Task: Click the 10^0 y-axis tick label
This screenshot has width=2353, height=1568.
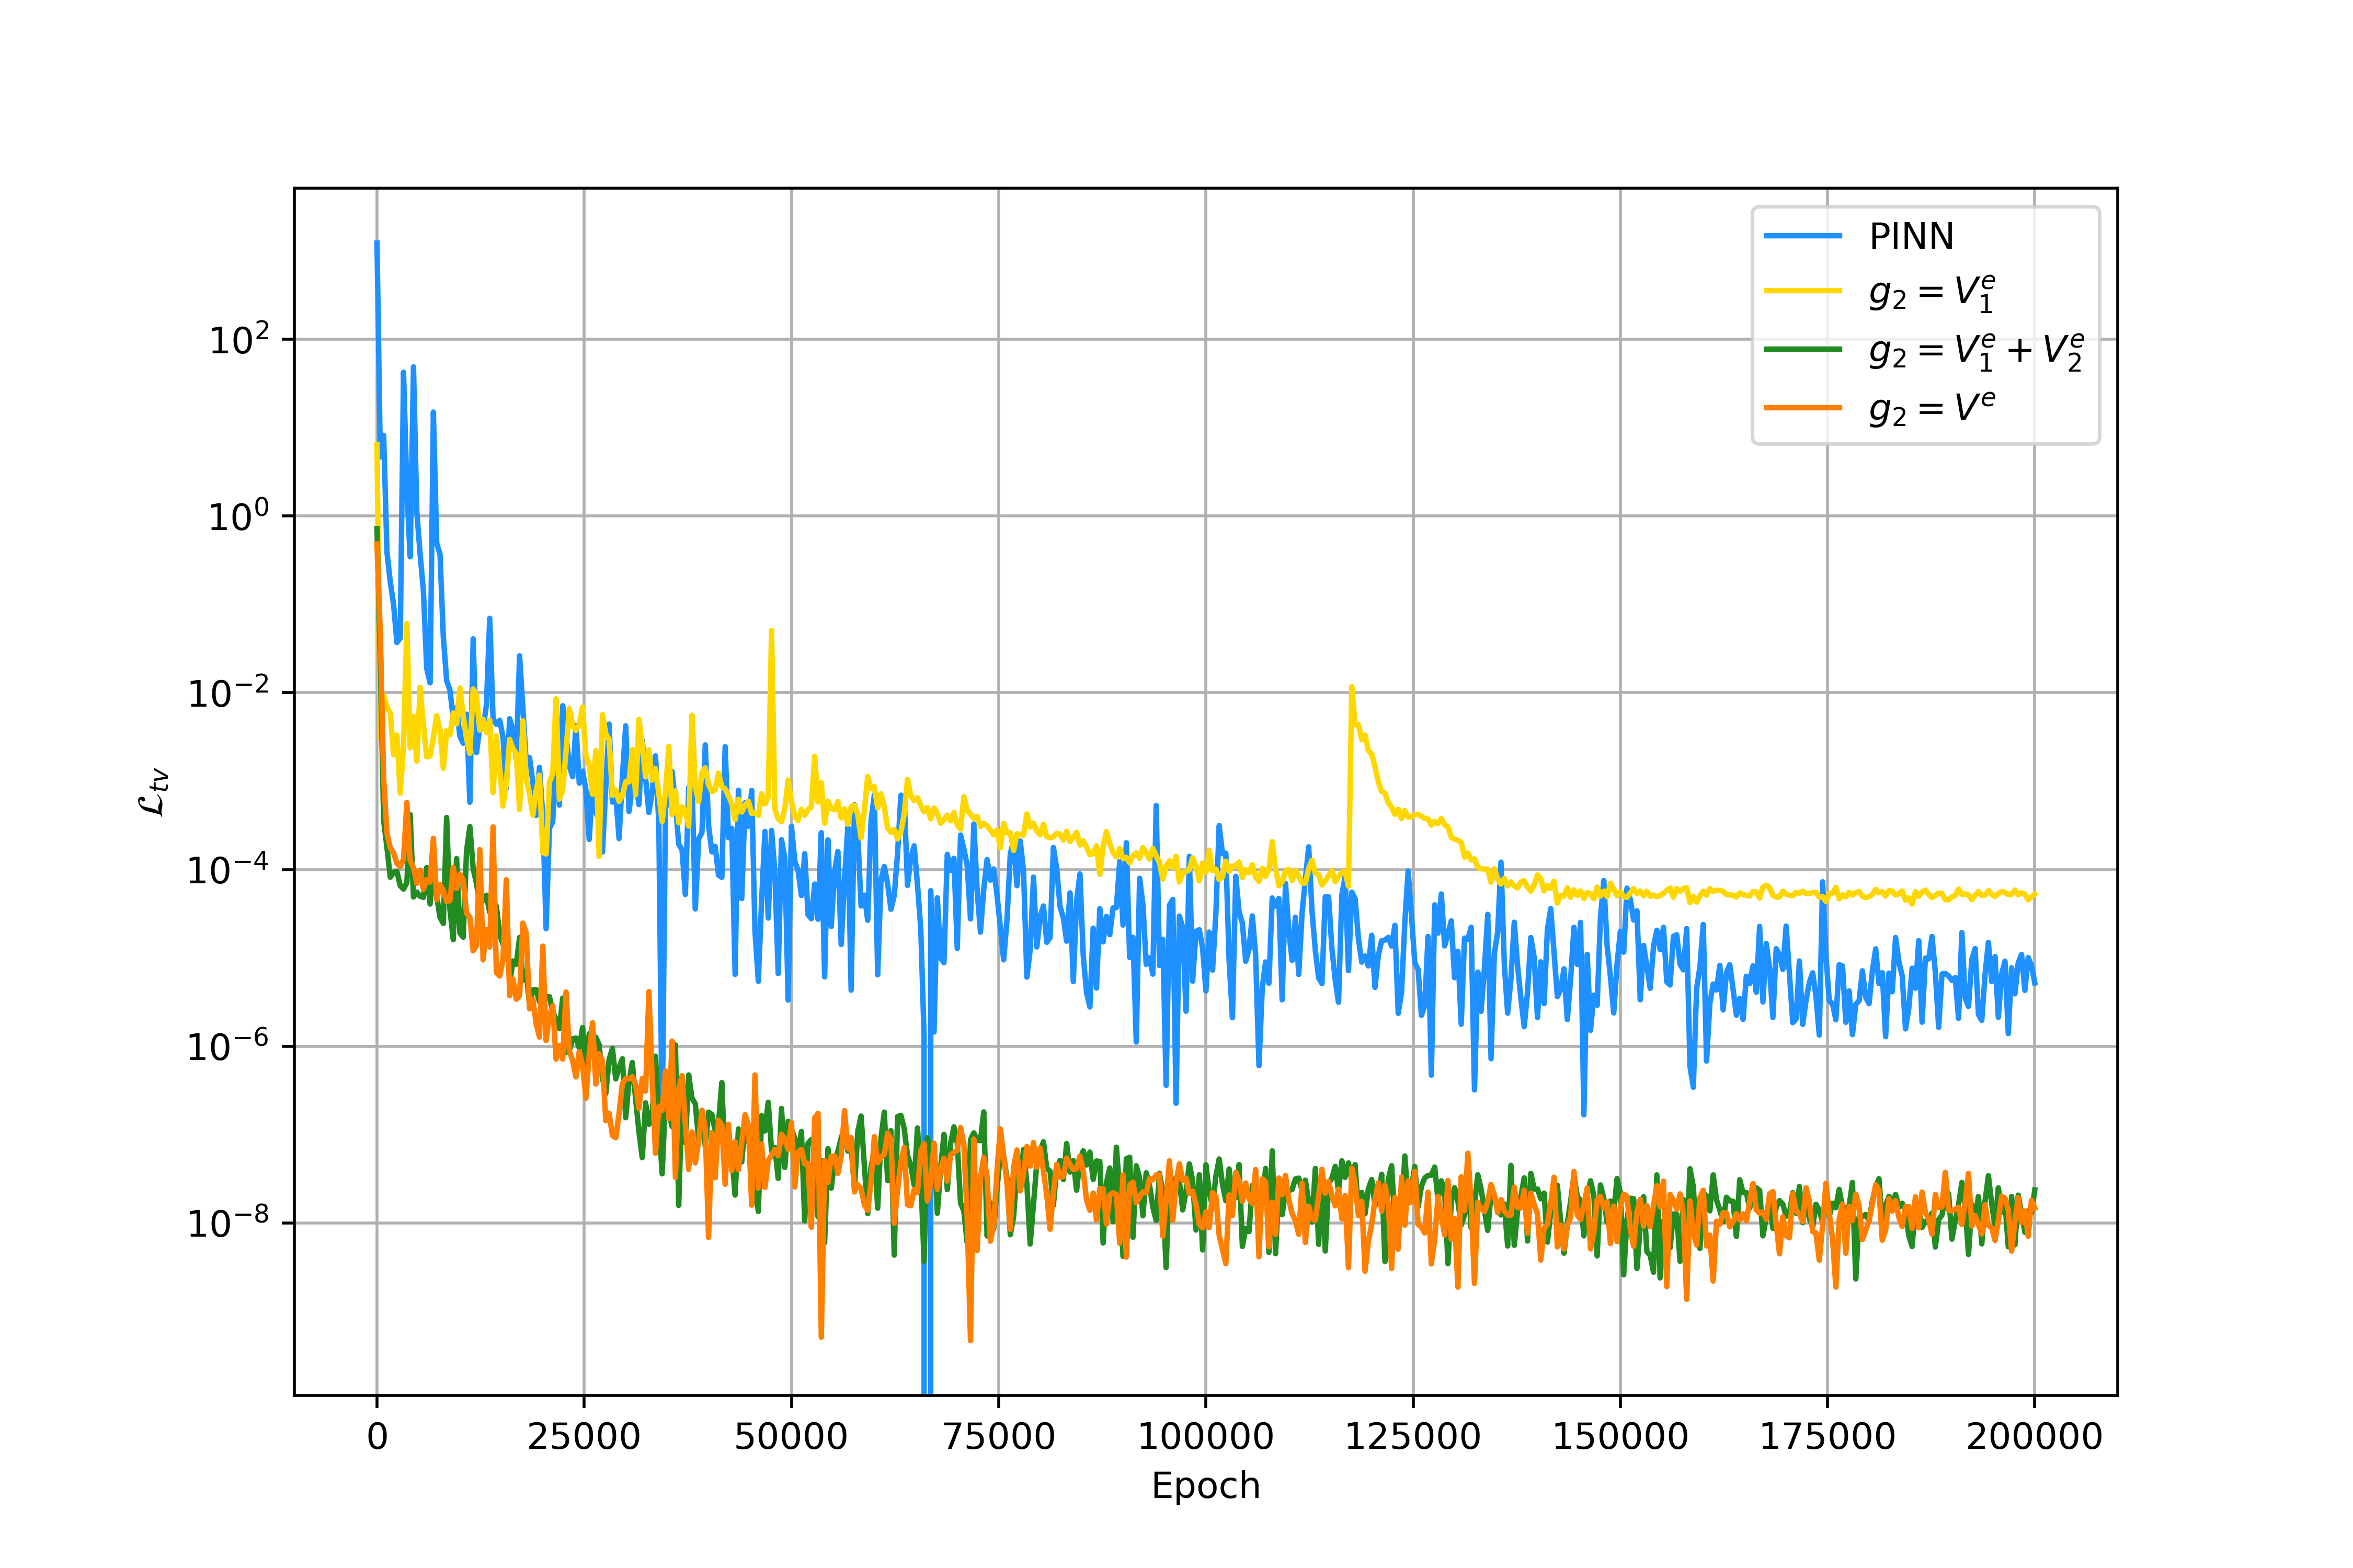Action: 239,517
